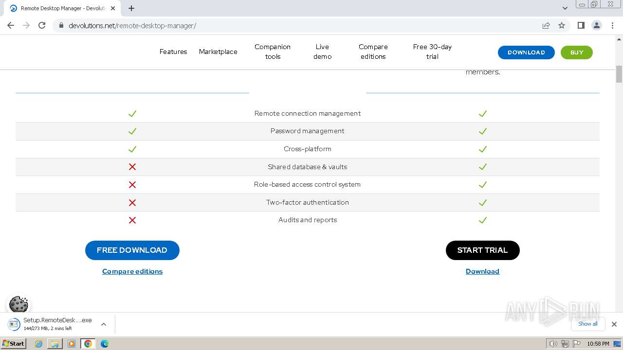Screen dimensions: 623x350
Task: Click the red X beside Shared database
Action: 132,167
